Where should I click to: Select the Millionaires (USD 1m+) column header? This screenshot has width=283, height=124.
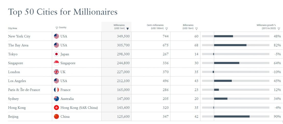coord(119,27)
